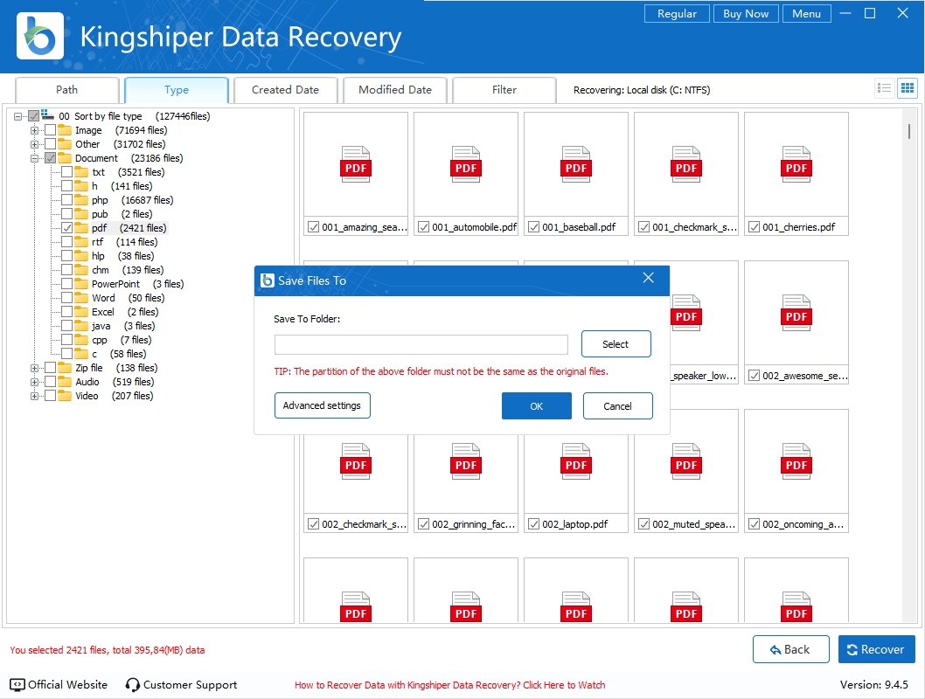The width and height of the screenshot is (925, 699).
Task: Click the Select folder button
Action: pyautogui.click(x=616, y=344)
